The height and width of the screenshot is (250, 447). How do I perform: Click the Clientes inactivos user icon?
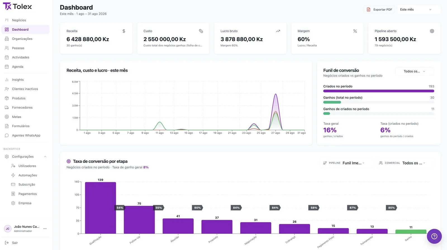(x=7, y=89)
